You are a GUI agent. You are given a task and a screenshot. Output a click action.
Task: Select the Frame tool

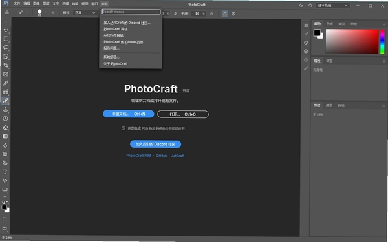(6, 74)
